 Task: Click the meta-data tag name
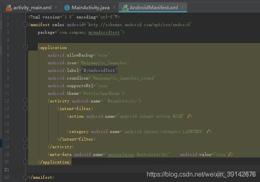point(61,154)
